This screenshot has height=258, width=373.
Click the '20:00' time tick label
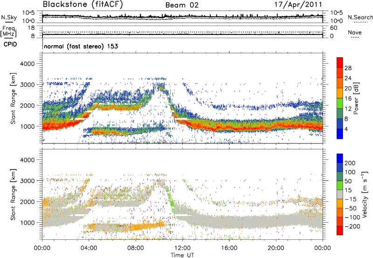(276, 248)
